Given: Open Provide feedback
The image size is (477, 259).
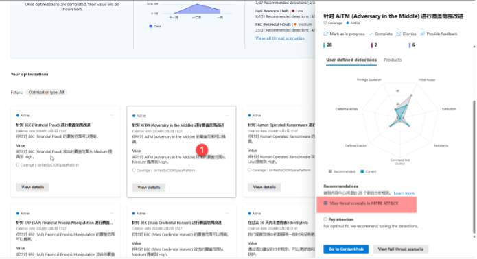Looking at the screenshot, I should coord(439,34).
